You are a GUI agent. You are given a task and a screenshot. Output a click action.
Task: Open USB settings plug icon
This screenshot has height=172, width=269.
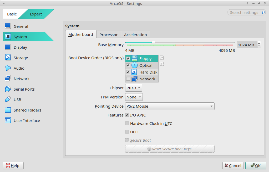point(8,99)
